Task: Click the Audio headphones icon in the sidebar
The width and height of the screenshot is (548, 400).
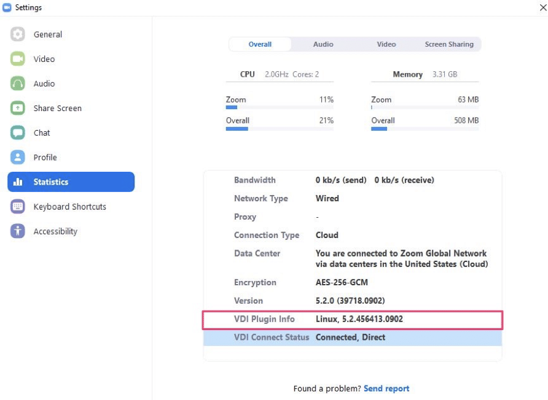Action: pos(17,83)
